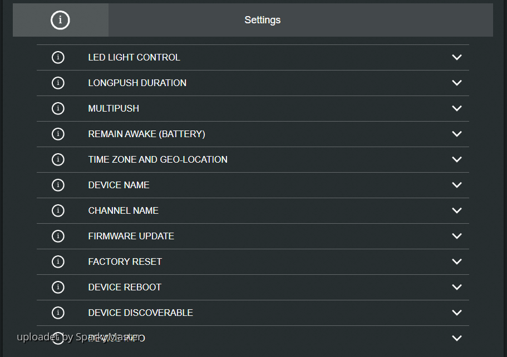Show info for Multipush setting

point(58,108)
